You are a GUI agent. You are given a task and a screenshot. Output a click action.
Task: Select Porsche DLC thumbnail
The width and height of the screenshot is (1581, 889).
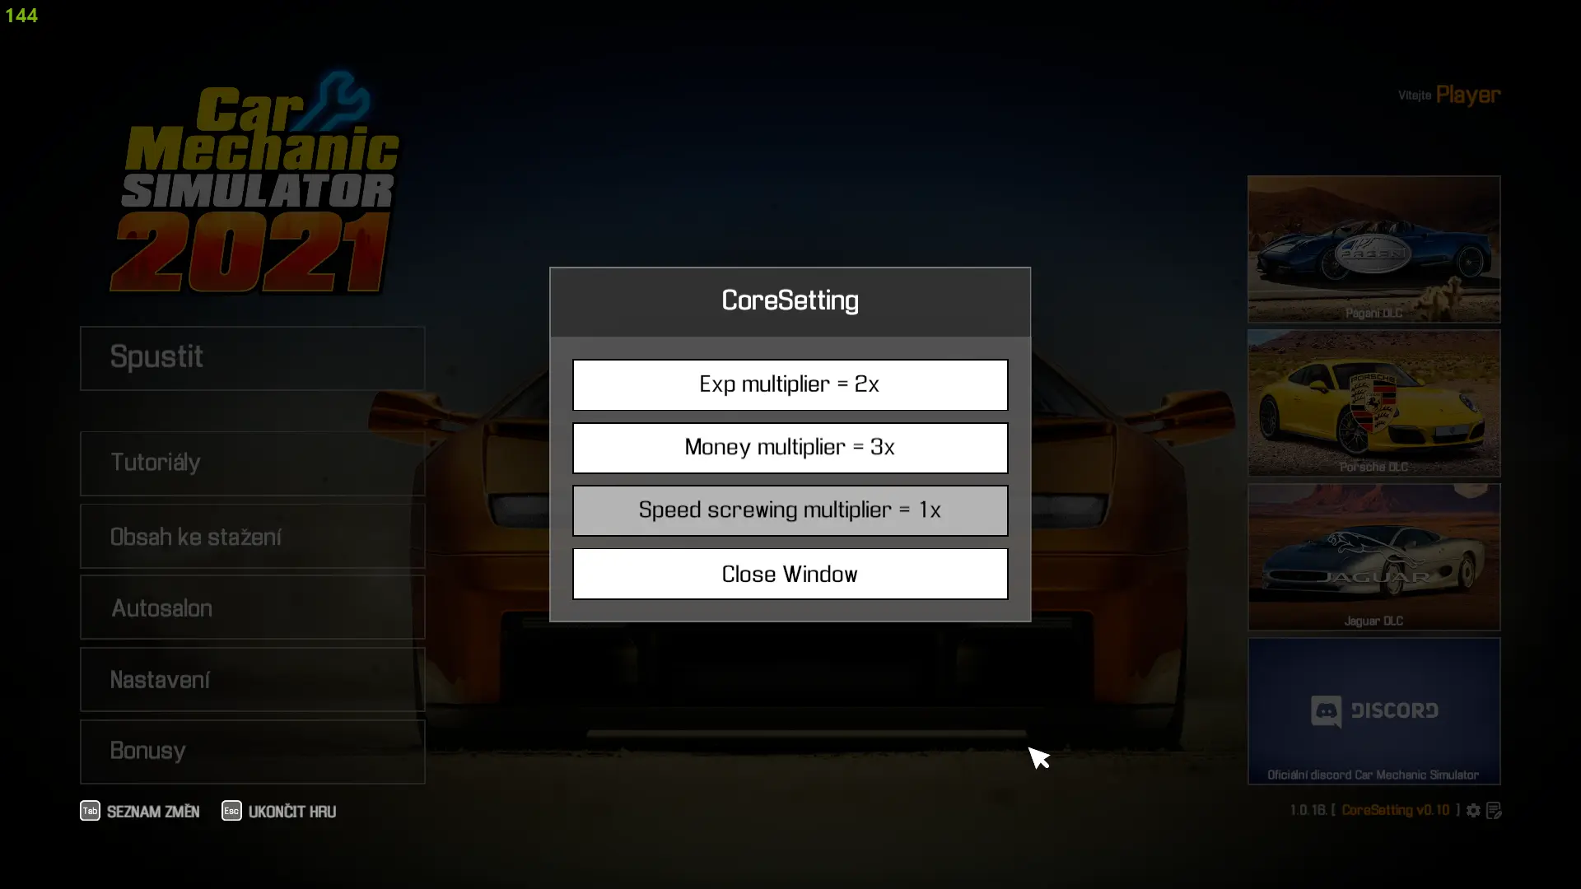pos(1373,402)
